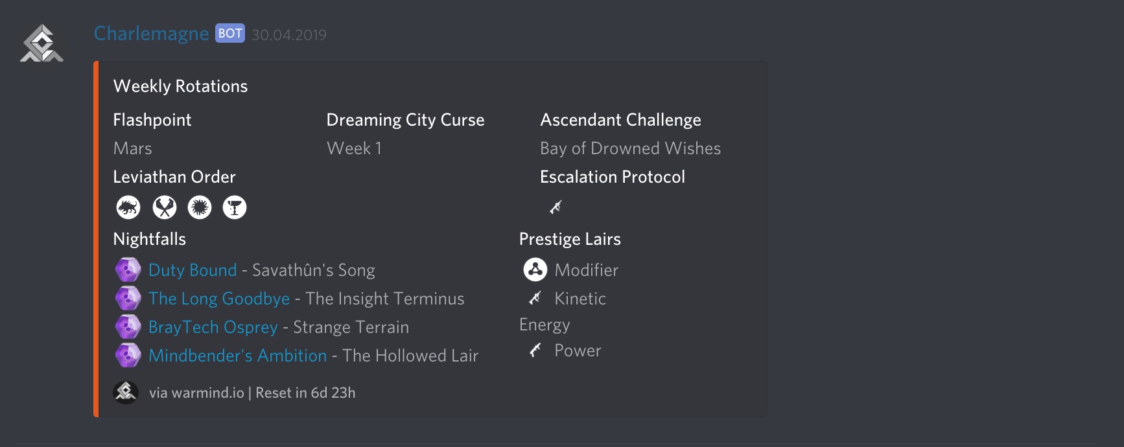The image size is (1124, 447).
Task: Click the first Leviathan Order beast icon
Action: [128, 207]
